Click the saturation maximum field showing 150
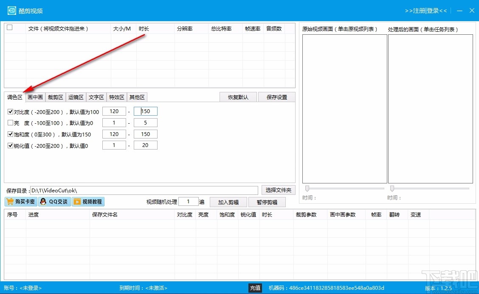The width and height of the screenshot is (479, 294). (145, 134)
